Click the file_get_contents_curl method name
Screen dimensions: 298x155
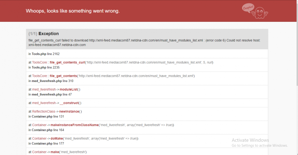click(67, 63)
